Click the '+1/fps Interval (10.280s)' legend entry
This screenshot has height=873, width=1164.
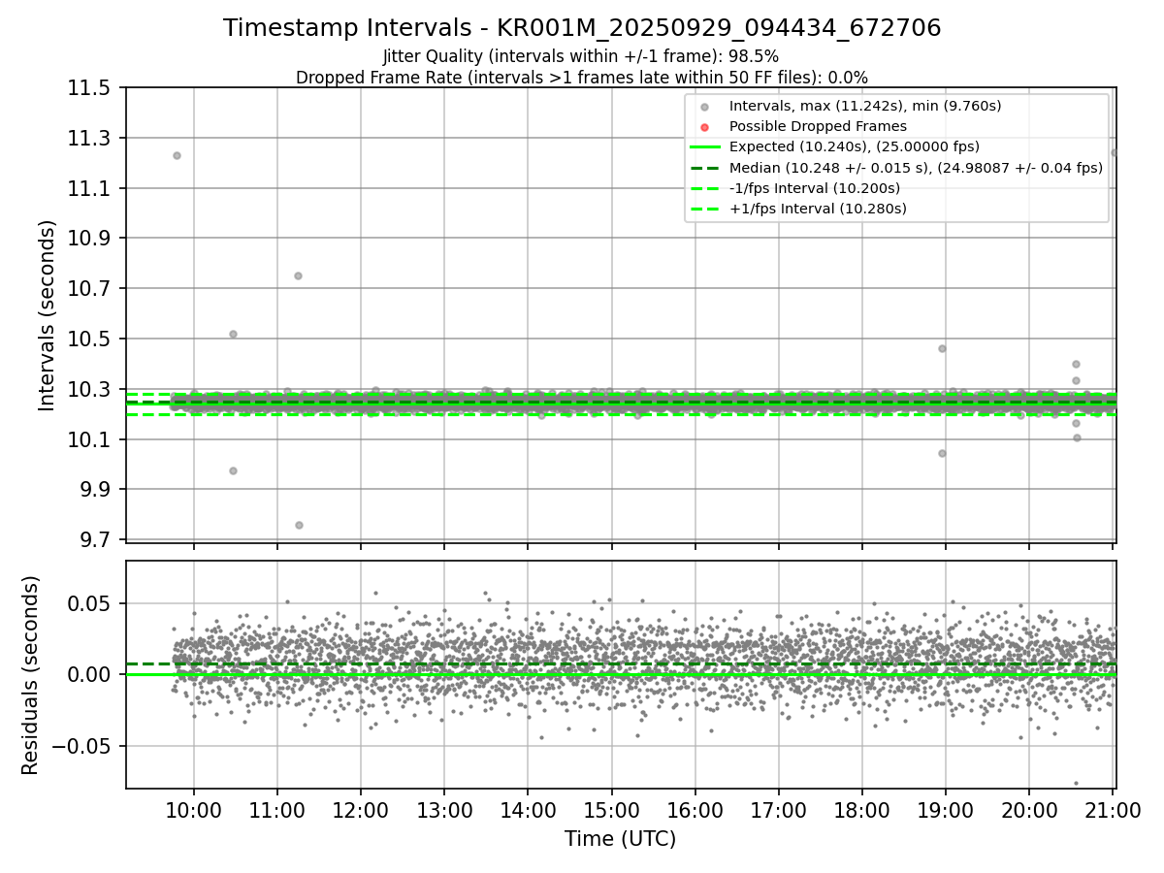tap(818, 209)
